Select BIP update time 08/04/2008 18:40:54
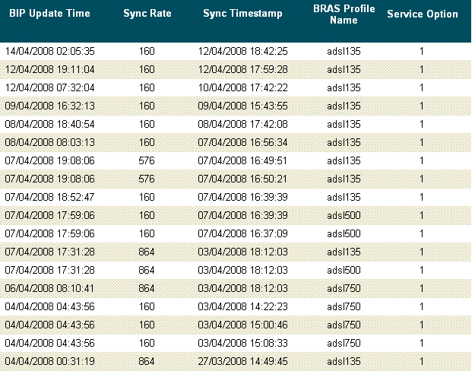 point(50,124)
